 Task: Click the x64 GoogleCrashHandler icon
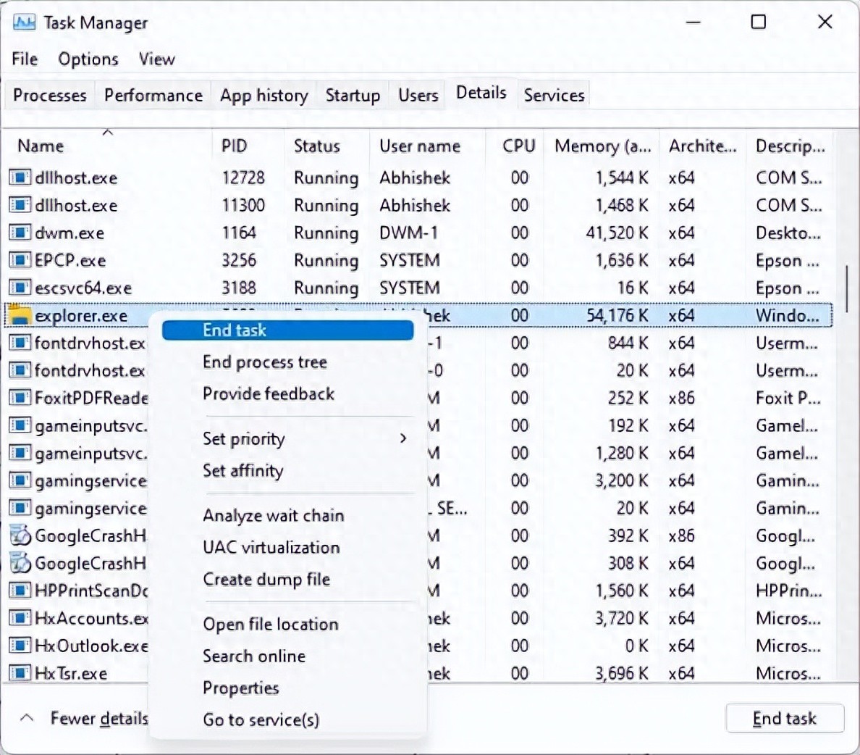coord(20,563)
